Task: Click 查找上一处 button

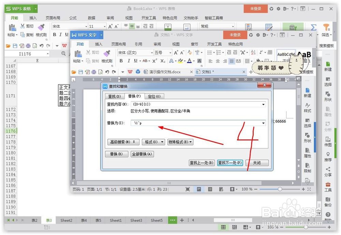Action: coord(202,163)
